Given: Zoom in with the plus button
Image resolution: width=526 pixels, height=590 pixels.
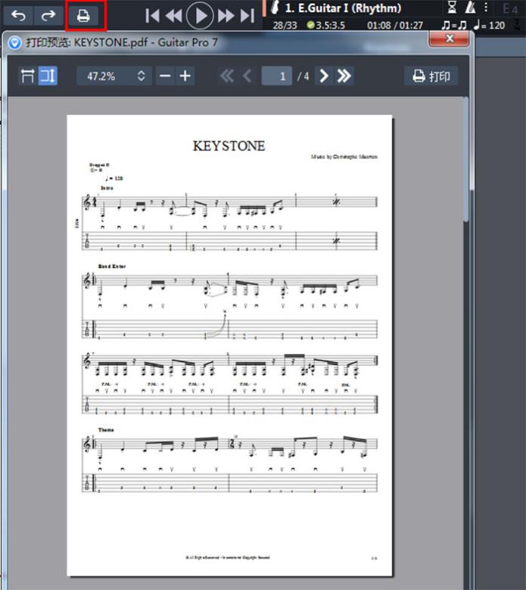Looking at the screenshot, I should [x=185, y=76].
